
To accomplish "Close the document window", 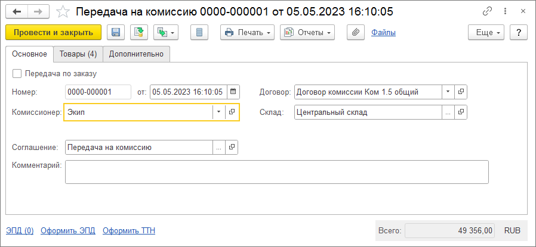I will pyautogui.click(x=523, y=11).
